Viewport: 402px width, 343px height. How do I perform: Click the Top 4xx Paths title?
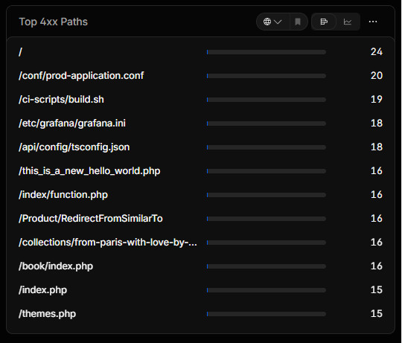[x=54, y=22]
